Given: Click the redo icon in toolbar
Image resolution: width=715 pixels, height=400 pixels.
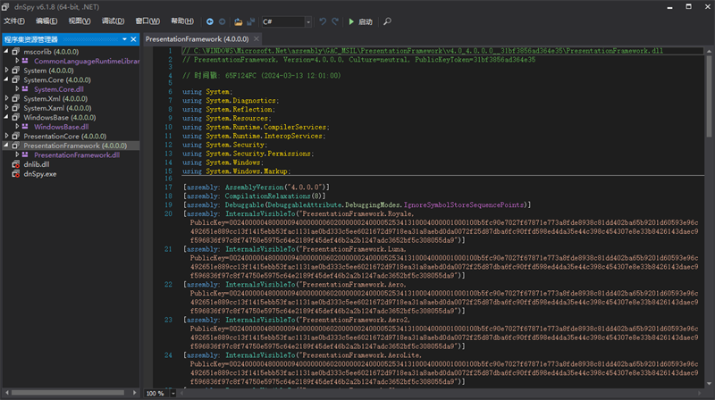Looking at the screenshot, I should tap(335, 21).
